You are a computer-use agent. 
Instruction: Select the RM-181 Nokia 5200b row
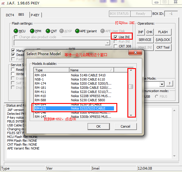[x=74, y=88]
